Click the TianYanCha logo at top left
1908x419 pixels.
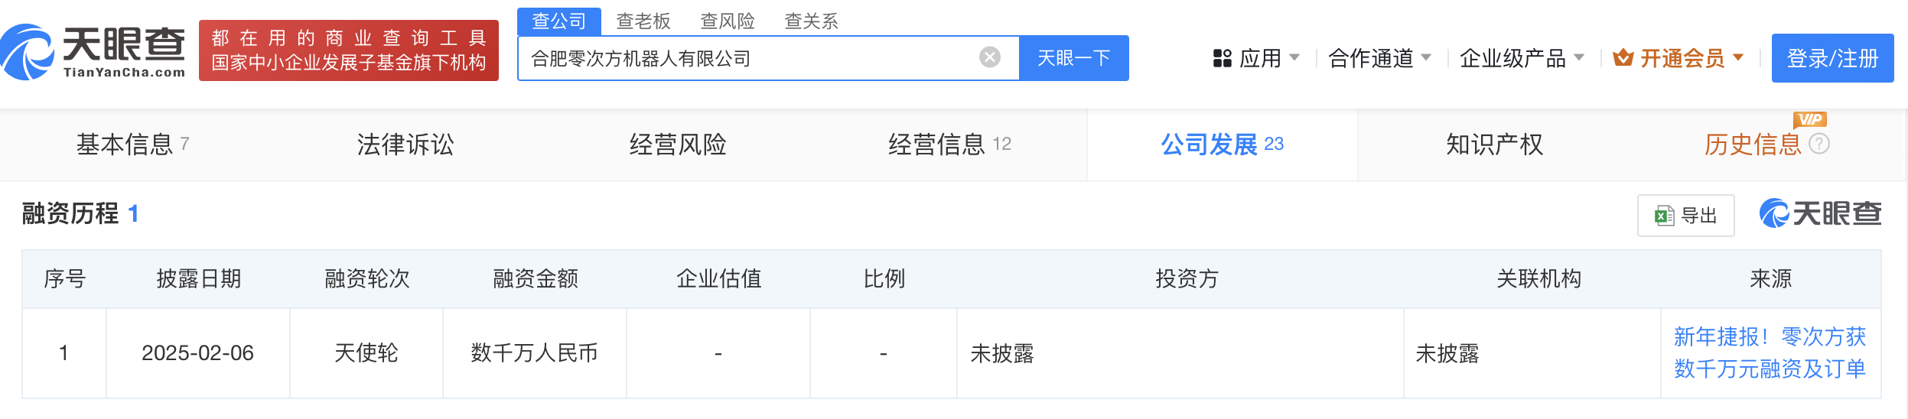(x=93, y=52)
